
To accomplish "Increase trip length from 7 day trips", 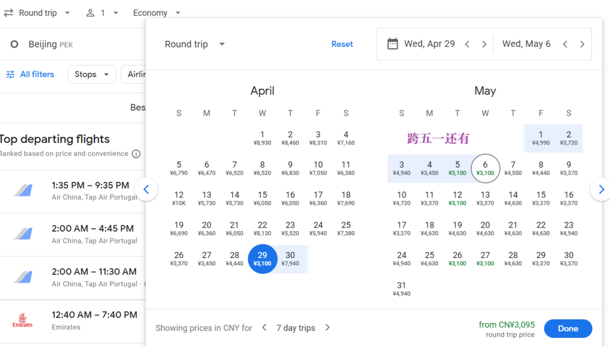I will pyautogui.click(x=328, y=328).
